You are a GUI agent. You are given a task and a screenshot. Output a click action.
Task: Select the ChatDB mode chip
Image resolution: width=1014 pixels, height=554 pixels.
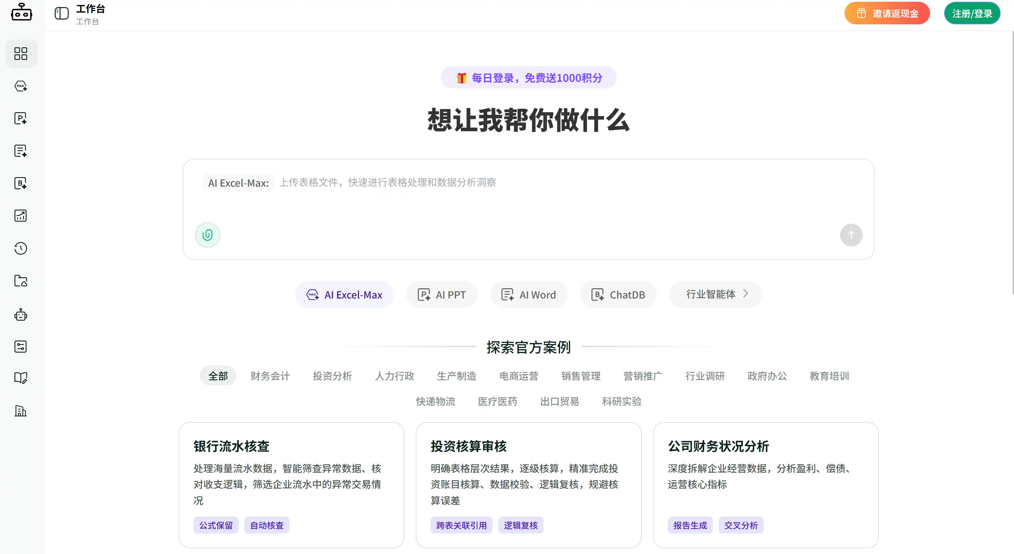click(x=618, y=294)
